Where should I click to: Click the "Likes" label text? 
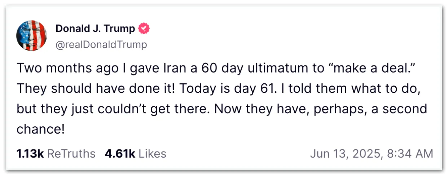point(153,154)
